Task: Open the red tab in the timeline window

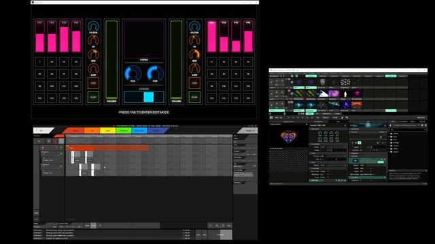Action: pyautogui.click(x=74, y=130)
